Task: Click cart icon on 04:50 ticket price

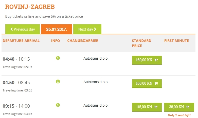Action: pos(156,83)
